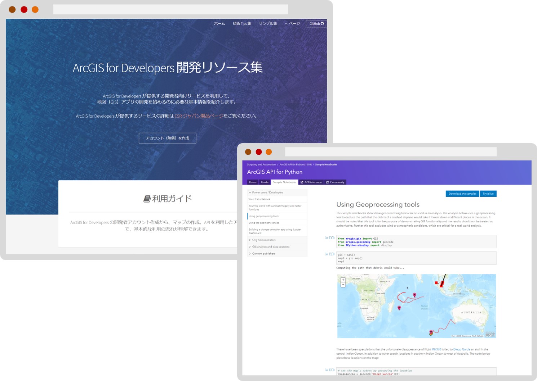Open Tour the world with Landsat imagery item

click(x=277, y=208)
